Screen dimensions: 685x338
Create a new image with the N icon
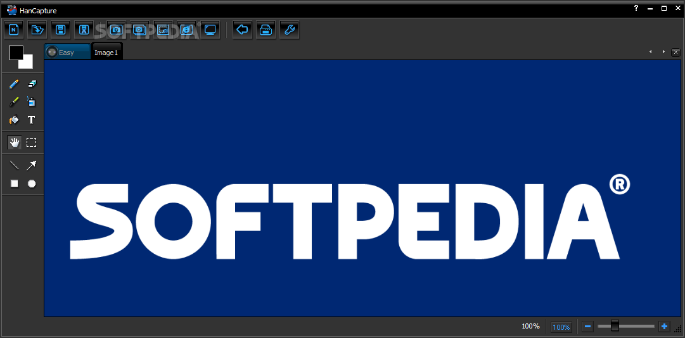coord(14,30)
